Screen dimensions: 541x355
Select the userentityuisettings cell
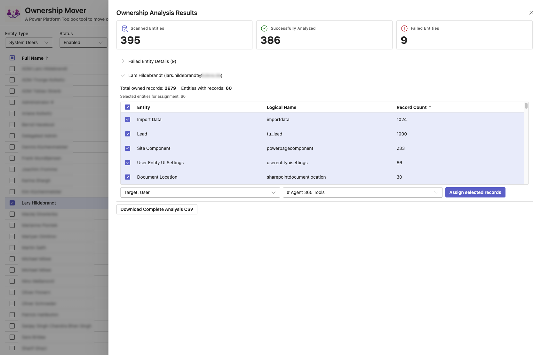pos(287,163)
